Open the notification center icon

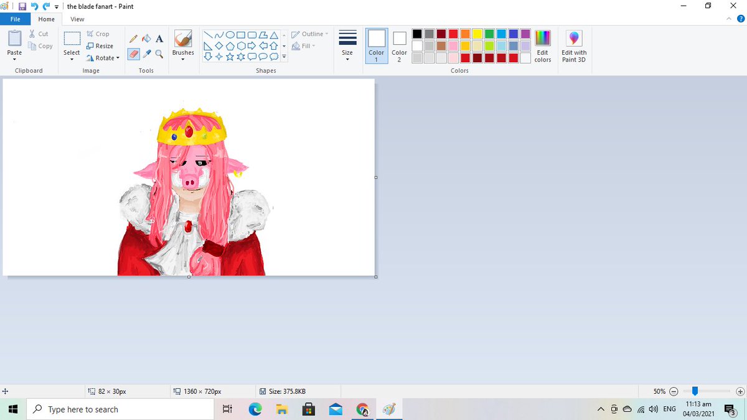[x=730, y=409]
